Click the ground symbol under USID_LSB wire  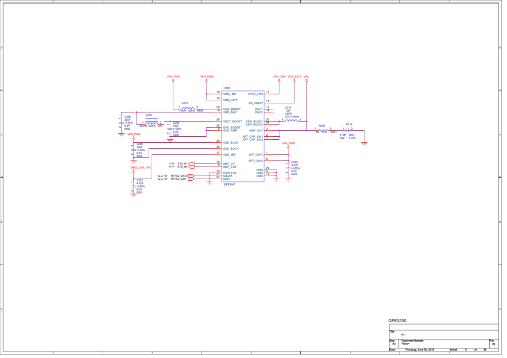[209, 183]
